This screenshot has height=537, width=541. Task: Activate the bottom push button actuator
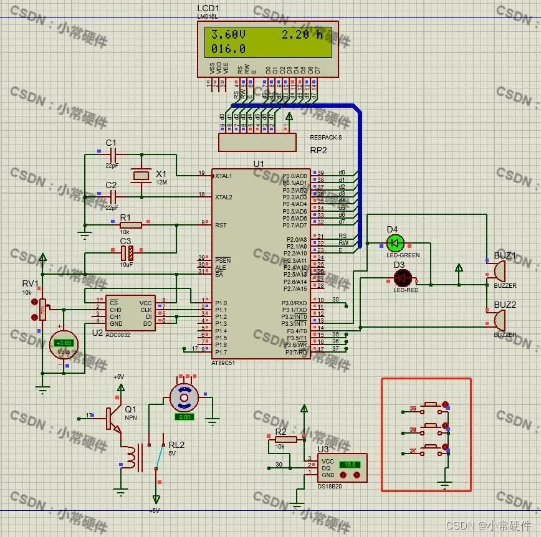point(446,447)
